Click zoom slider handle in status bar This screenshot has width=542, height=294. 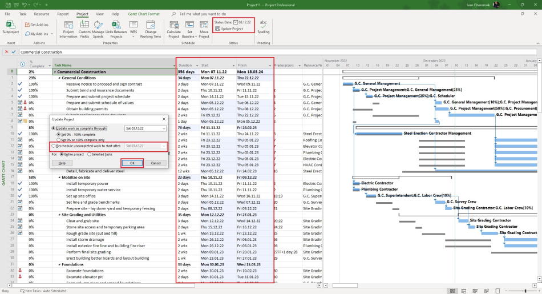[525, 291]
